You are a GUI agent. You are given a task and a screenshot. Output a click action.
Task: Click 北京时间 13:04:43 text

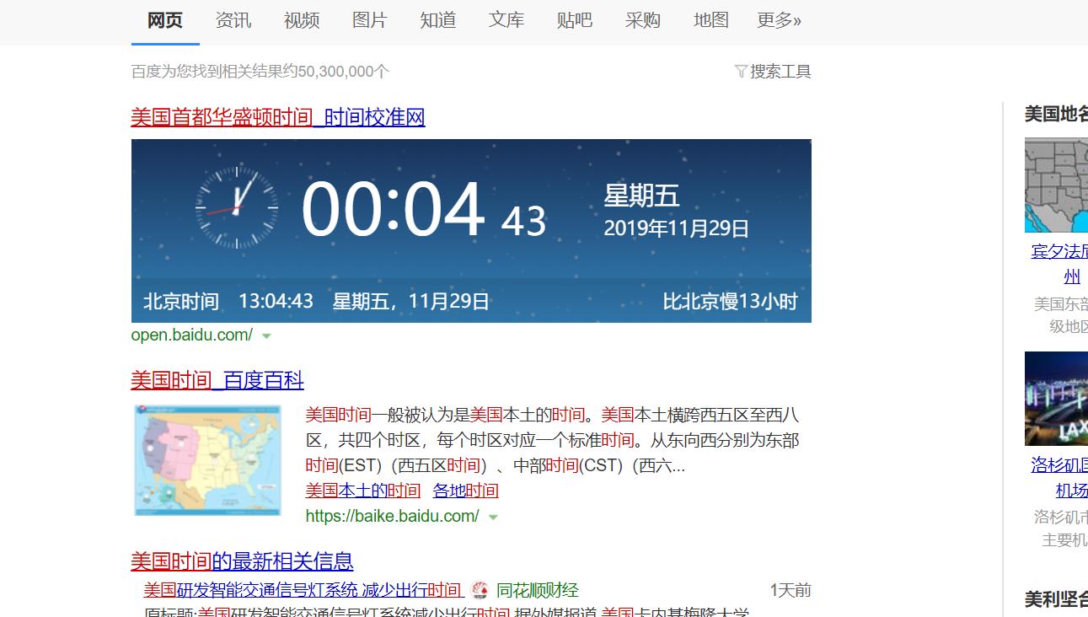(228, 302)
